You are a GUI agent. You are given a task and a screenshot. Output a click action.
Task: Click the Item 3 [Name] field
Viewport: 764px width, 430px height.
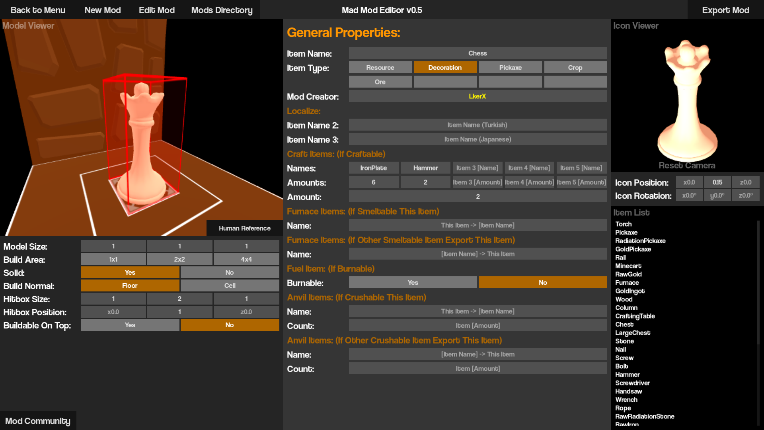[x=477, y=168]
